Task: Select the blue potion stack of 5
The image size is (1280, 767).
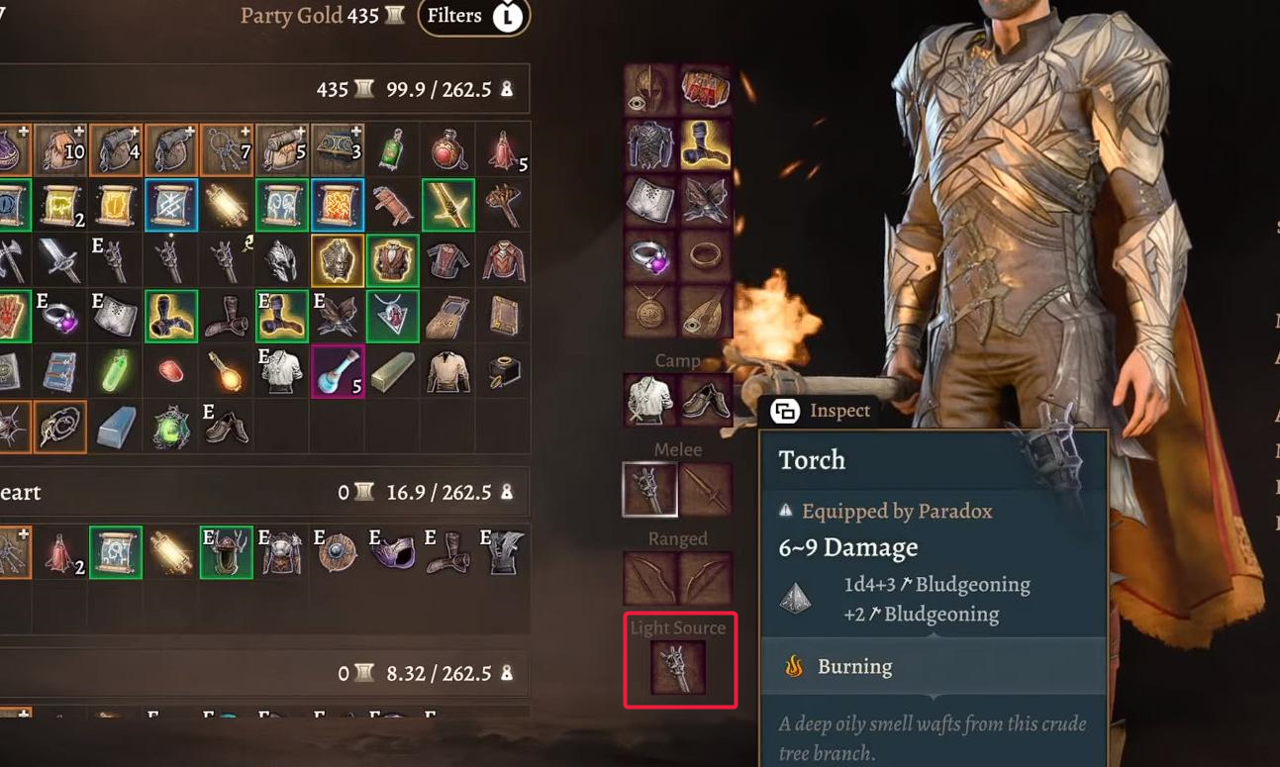Action: (x=338, y=371)
